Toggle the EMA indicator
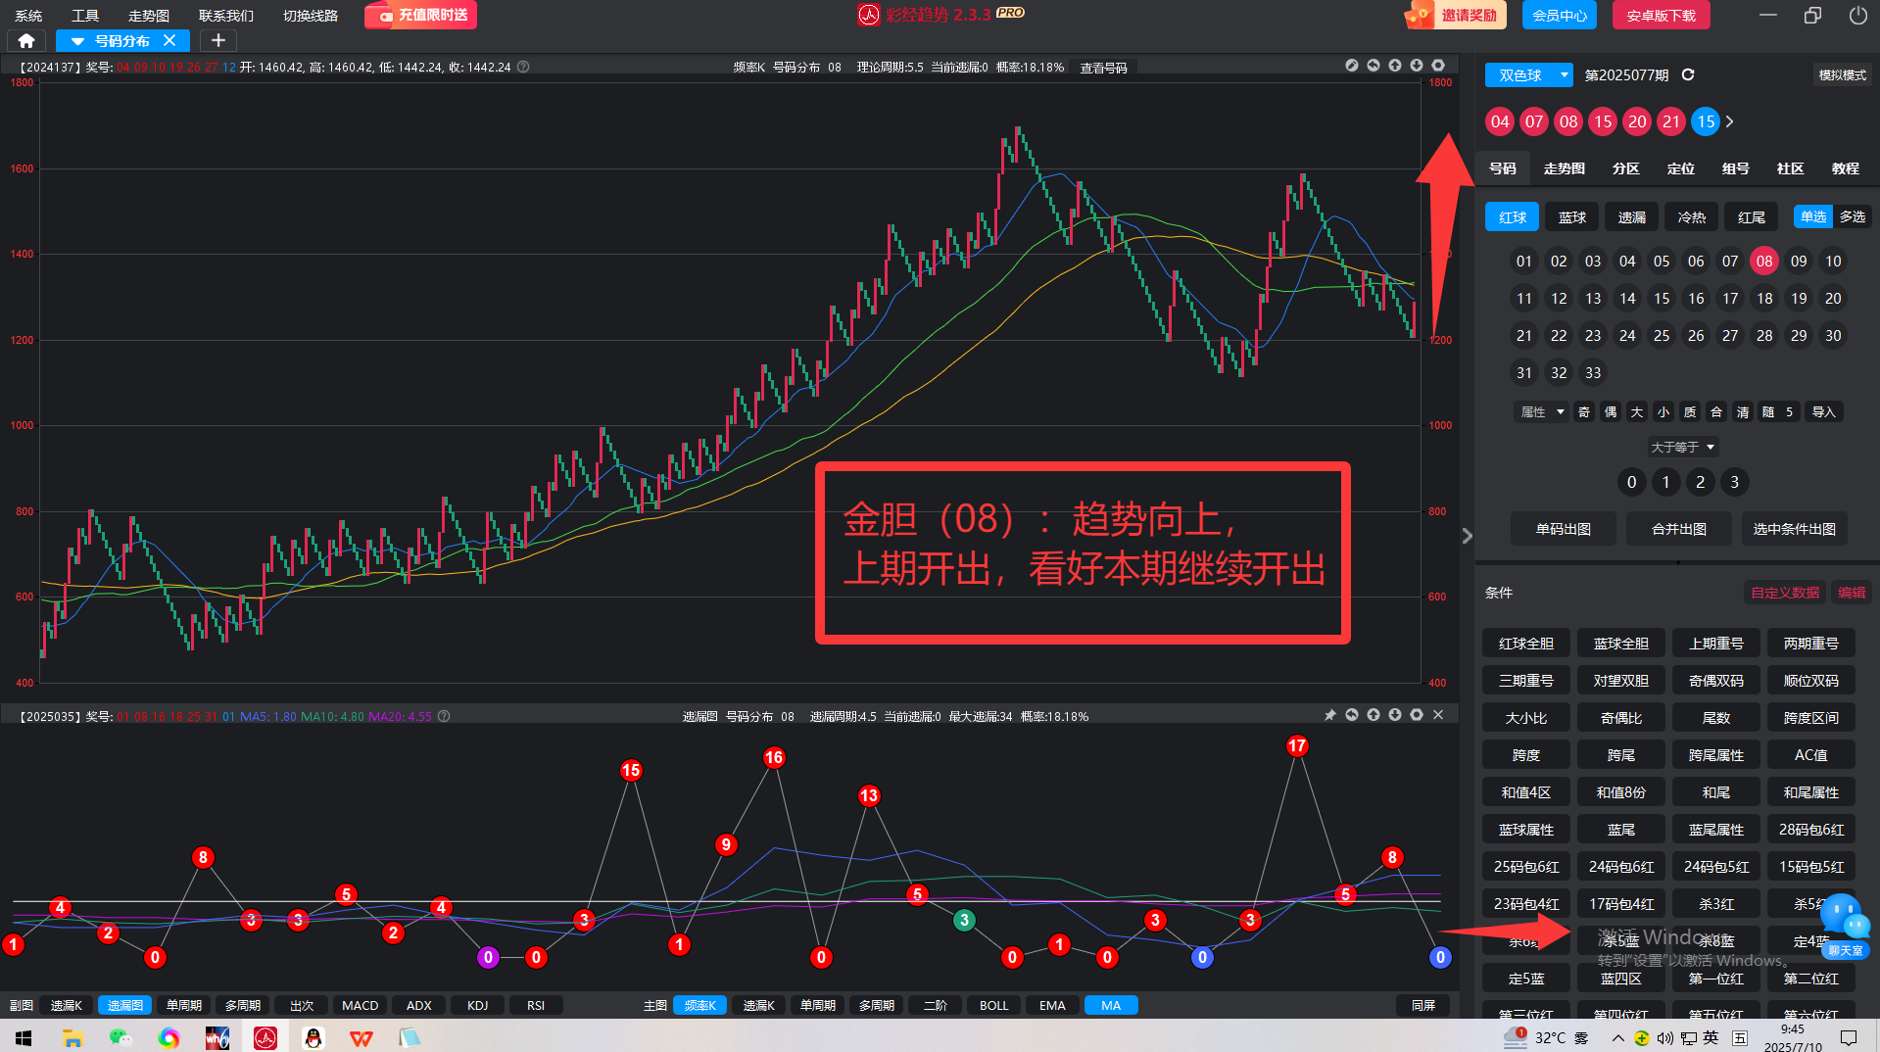 point(1052,1005)
